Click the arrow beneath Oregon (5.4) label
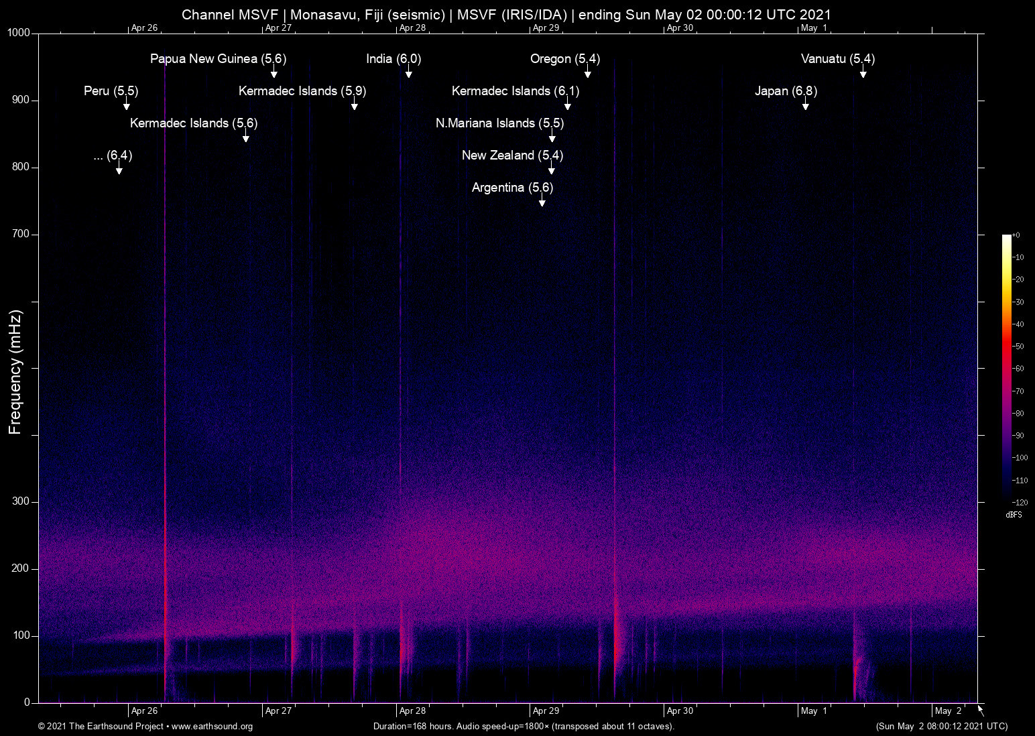Screen dimensions: 1035x736 587,73
